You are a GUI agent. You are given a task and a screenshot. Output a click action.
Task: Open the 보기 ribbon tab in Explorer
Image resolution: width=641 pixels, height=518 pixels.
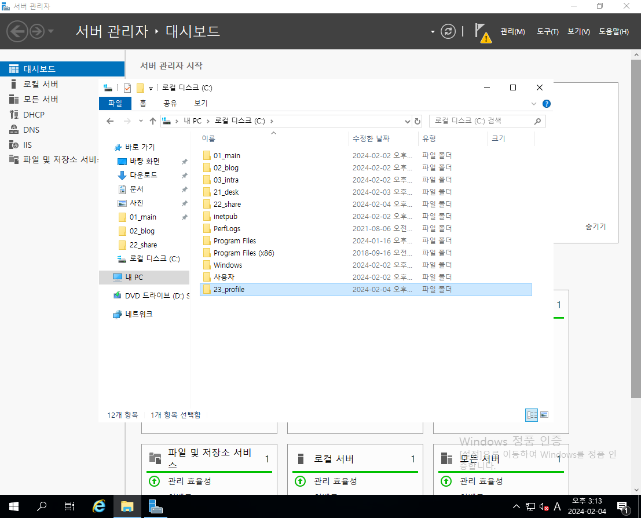click(x=201, y=103)
